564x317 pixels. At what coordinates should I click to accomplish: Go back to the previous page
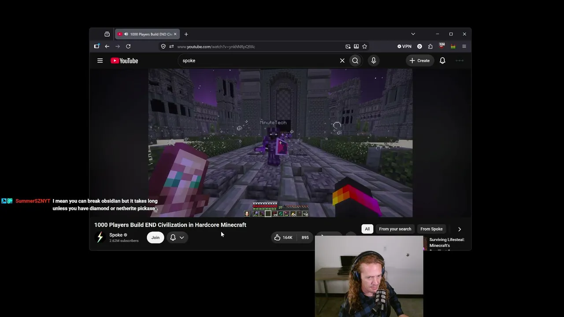(107, 47)
